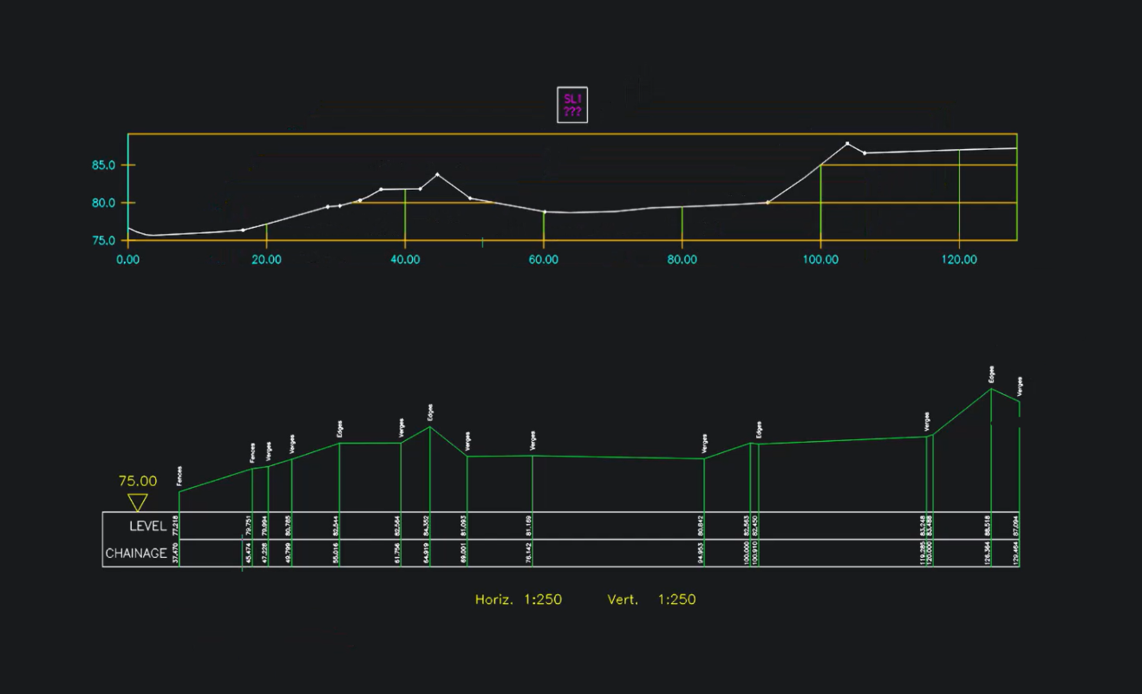This screenshot has height=694, width=1142.
Task: Select the 85.0 elevation axis label
Action: [x=104, y=165]
